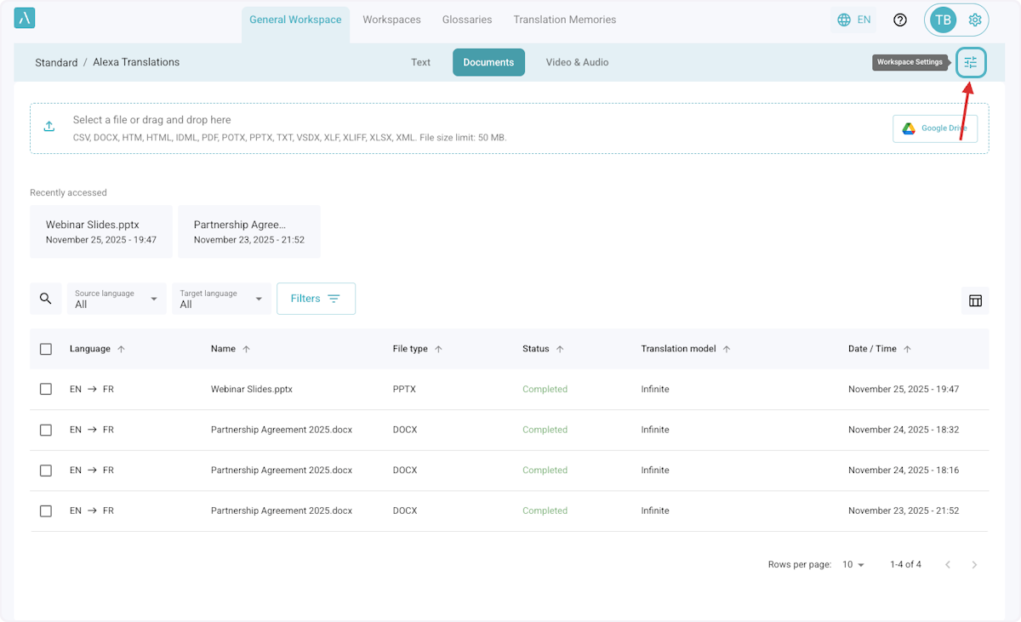
Task: Open the search magnifier icon
Action: pyautogui.click(x=46, y=299)
